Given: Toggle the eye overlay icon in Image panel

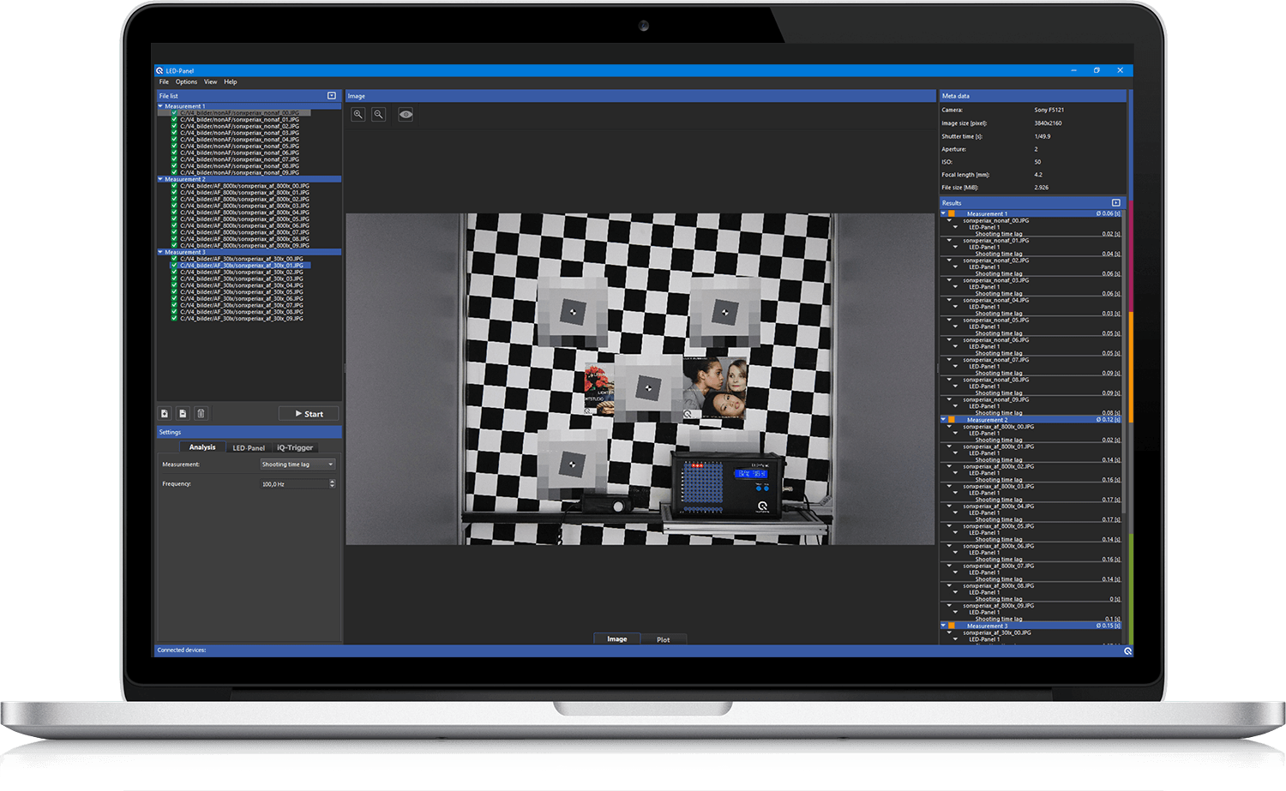Looking at the screenshot, I should point(406,115).
